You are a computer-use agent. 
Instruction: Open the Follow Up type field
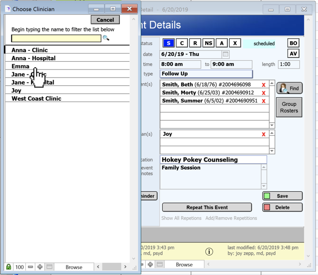[x=206, y=74]
